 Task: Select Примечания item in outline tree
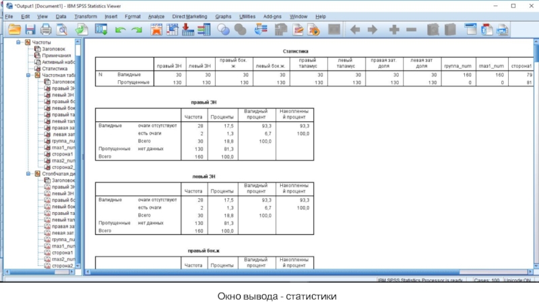pyautogui.click(x=57, y=55)
